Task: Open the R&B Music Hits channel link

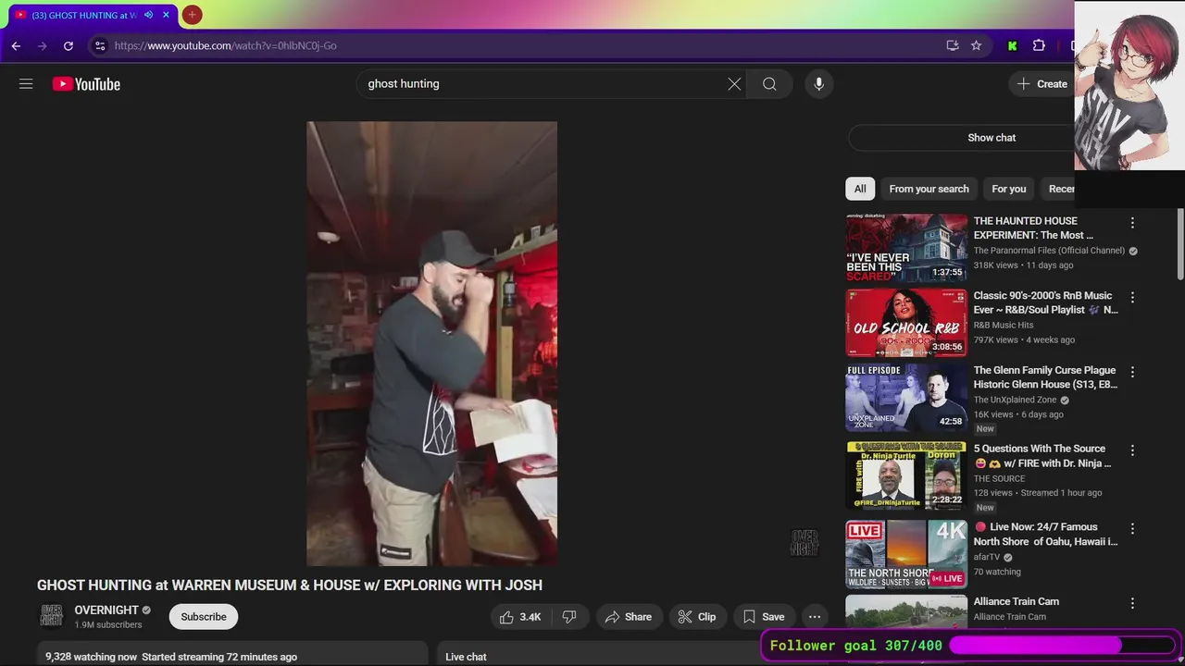Action: point(1004,326)
